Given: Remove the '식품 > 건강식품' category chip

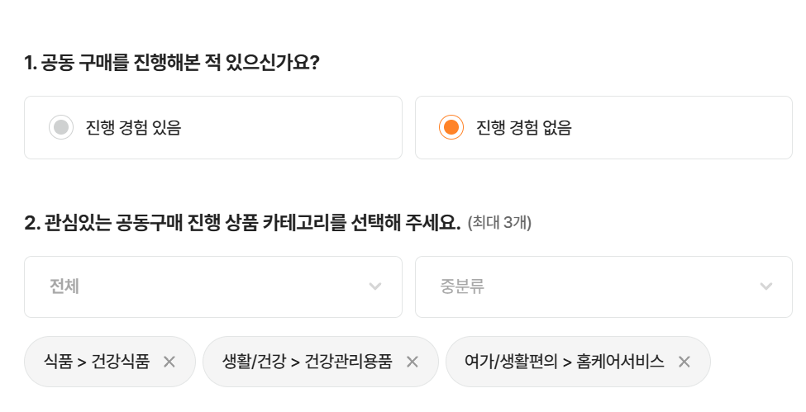Looking at the screenshot, I should click(x=169, y=362).
